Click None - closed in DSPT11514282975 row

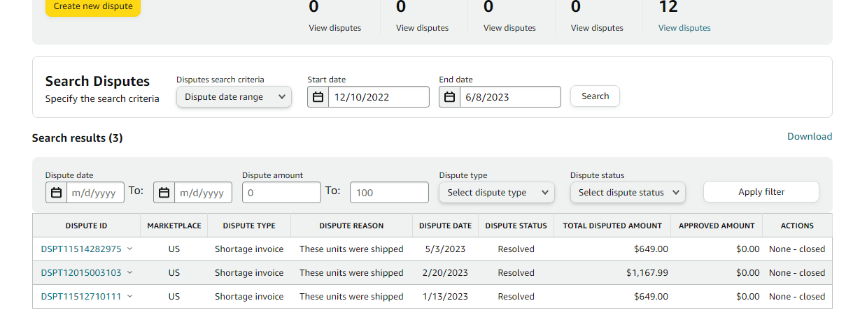tap(797, 249)
